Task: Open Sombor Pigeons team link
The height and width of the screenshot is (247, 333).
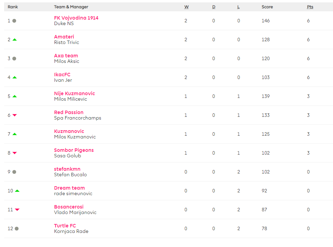Action: pos(74,150)
